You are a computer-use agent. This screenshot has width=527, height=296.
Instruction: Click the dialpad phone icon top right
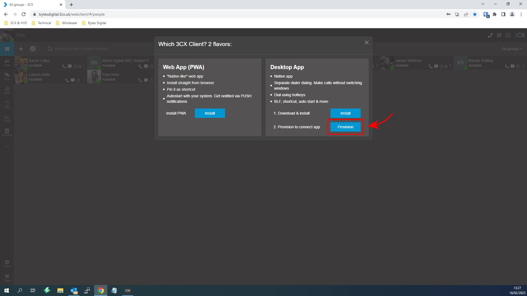tap(490, 35)
